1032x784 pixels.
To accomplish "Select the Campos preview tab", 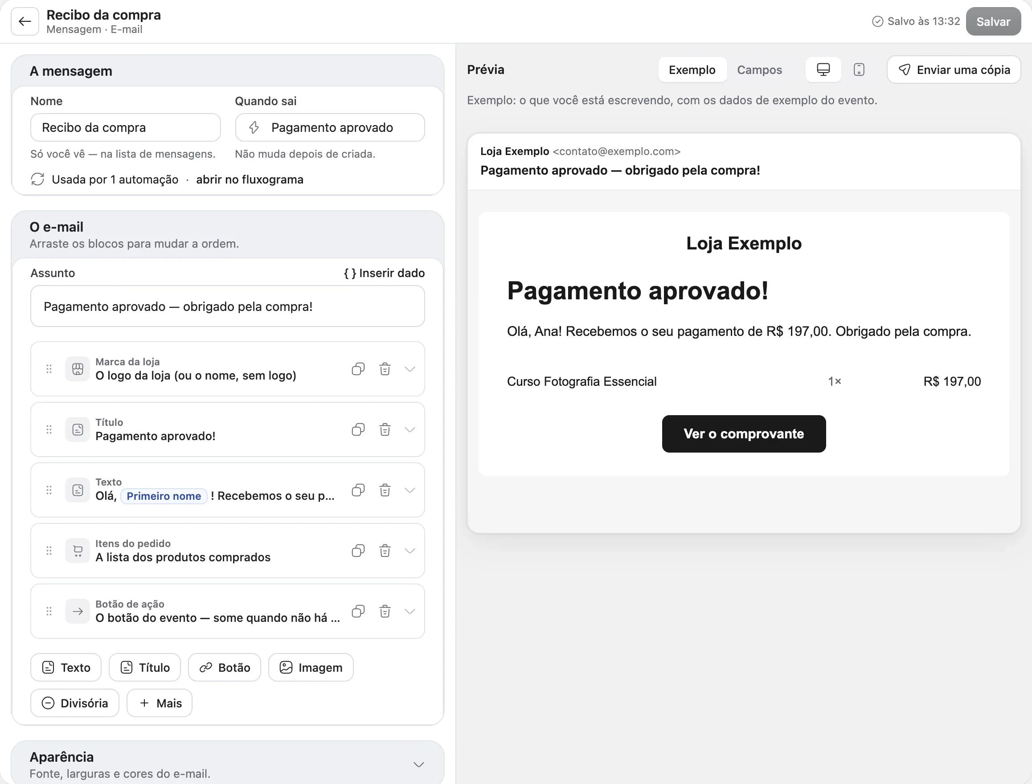I will point(759,70).
